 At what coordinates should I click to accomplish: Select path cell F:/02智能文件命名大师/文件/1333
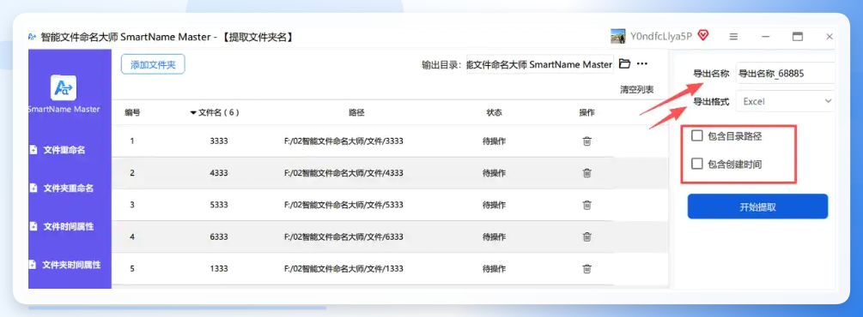click(343, 269)
